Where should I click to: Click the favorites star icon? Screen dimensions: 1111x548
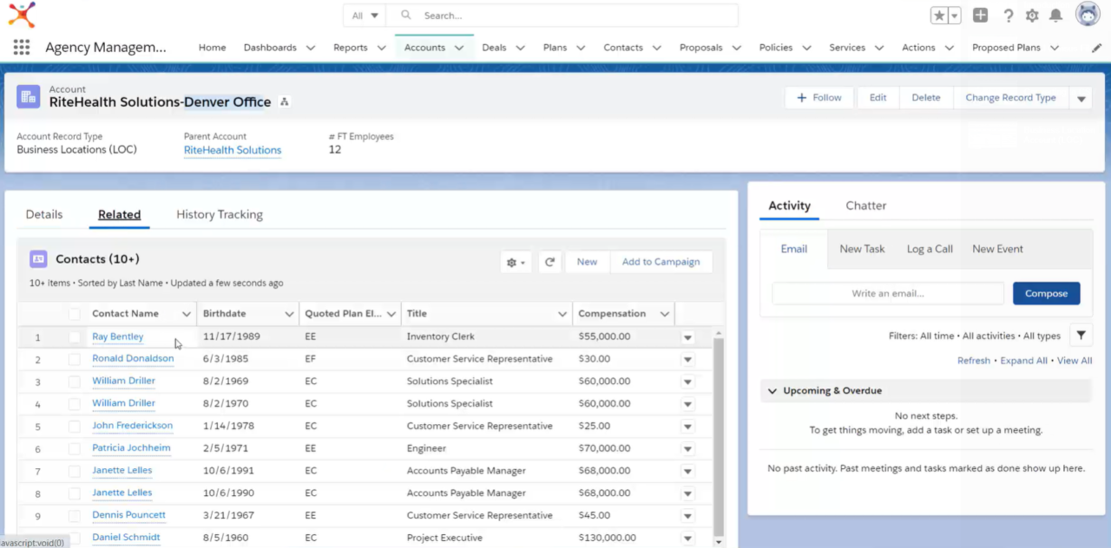click(x=938, y=15)
